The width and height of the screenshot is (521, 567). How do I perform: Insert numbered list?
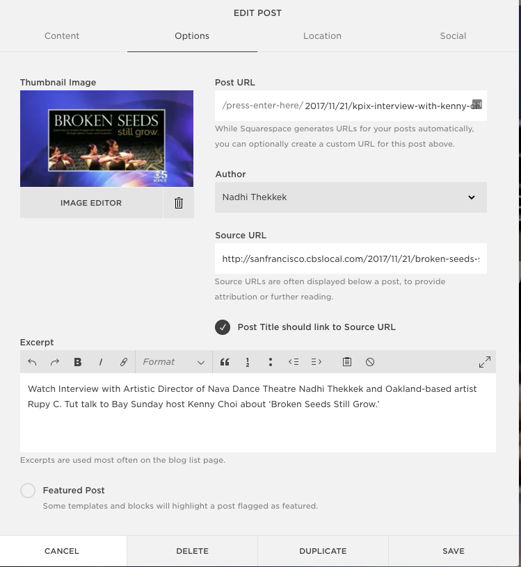(x=248, y=362)
